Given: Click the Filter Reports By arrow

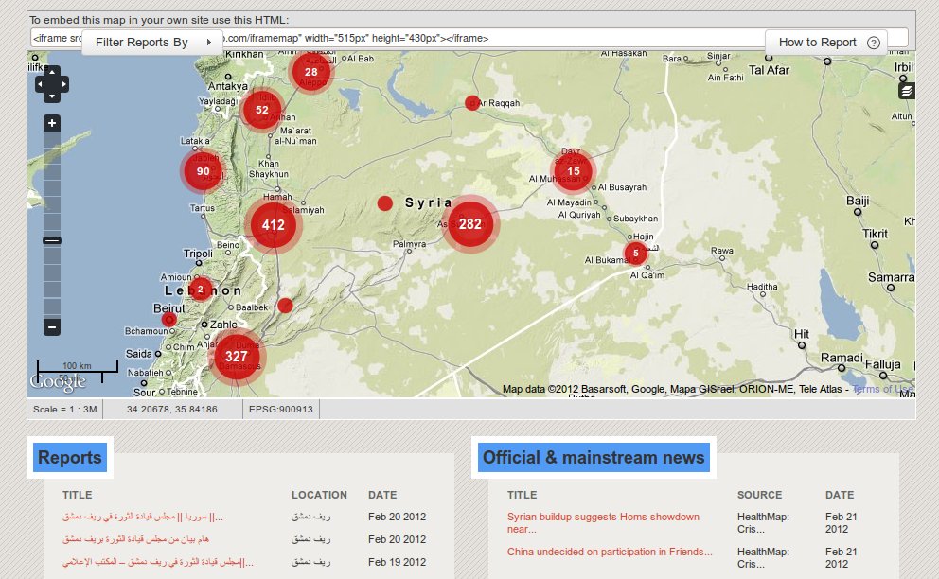Looking at the screenshot, I should [x=208, y=43].
